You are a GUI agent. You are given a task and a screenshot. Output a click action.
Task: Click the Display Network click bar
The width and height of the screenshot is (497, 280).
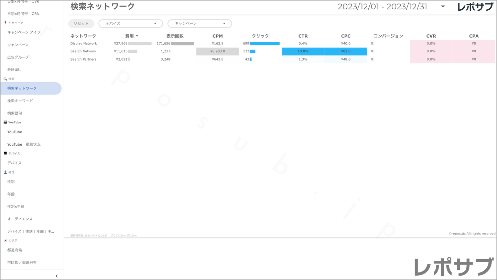[x=264, y=44]
